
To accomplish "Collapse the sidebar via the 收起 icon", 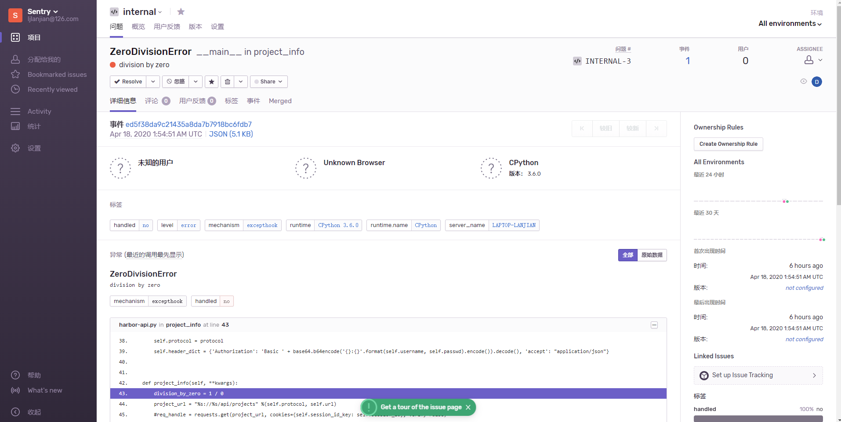I will [16, 412].
